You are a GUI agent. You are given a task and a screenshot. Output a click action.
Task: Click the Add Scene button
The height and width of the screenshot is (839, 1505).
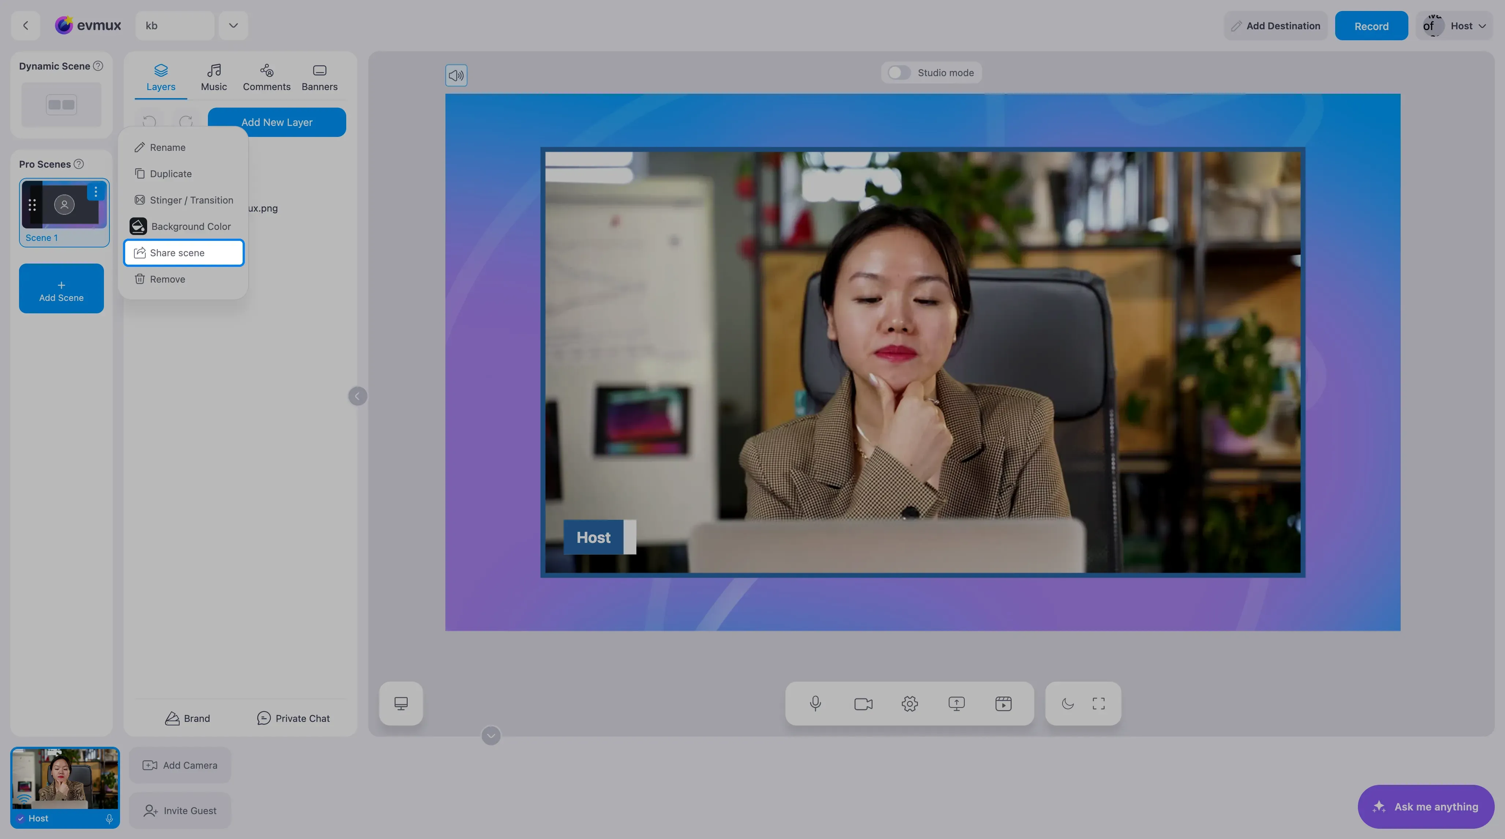[x=61, y=288]
